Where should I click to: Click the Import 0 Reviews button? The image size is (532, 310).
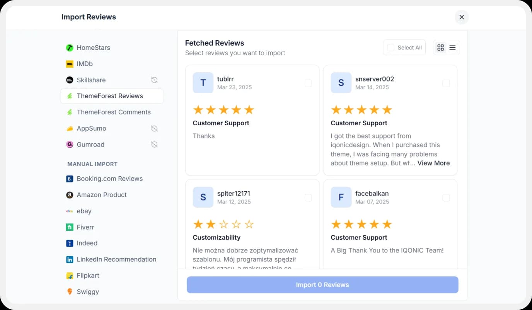click(322, 284)
